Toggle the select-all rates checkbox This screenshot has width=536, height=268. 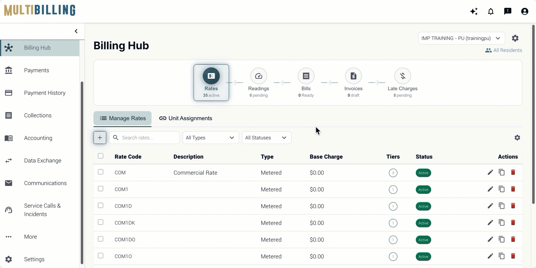point(100,156)
